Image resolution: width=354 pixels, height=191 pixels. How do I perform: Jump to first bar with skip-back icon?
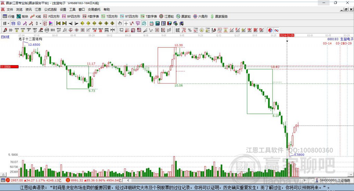tap(58, 23)
